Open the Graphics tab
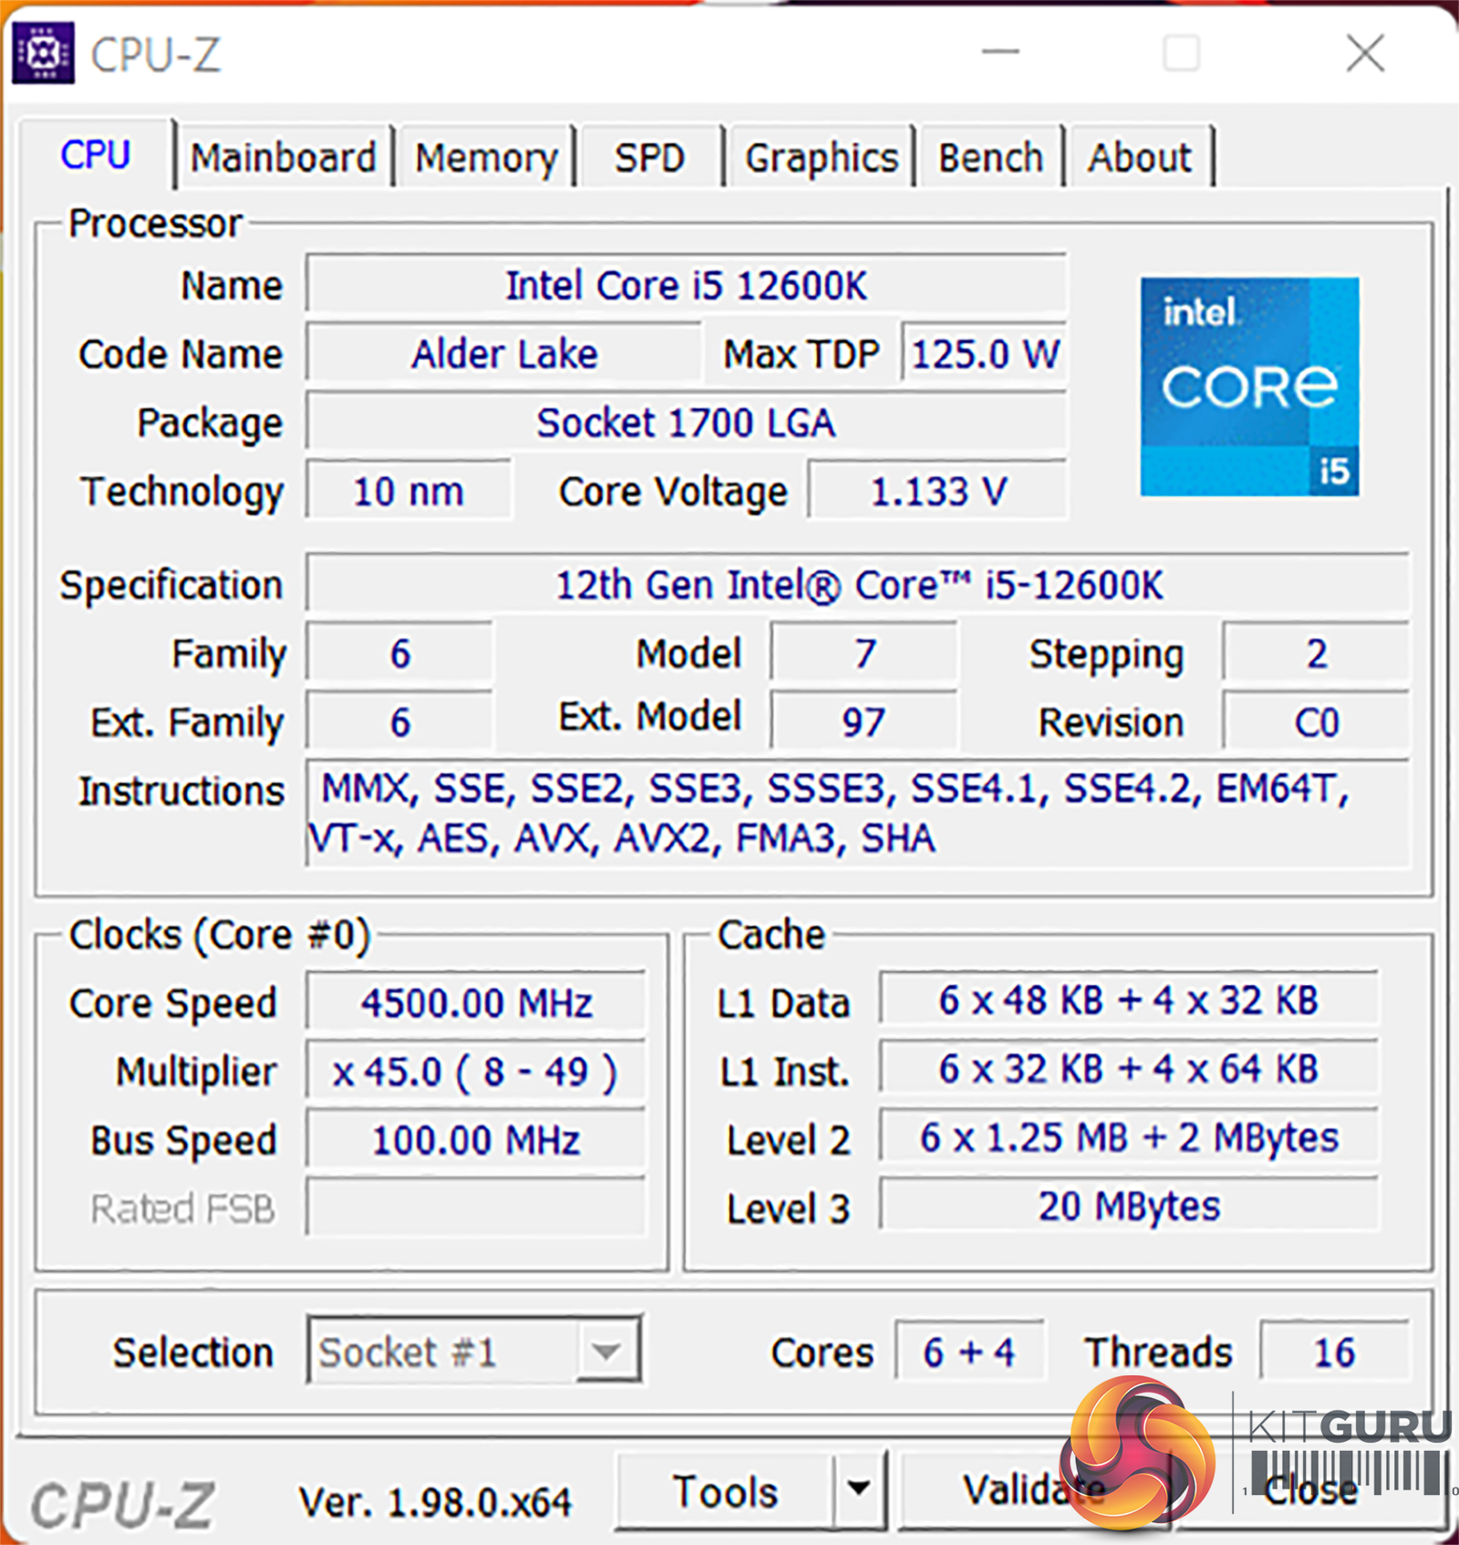This screenshot has width=1459, height=1545. (821, 158)
